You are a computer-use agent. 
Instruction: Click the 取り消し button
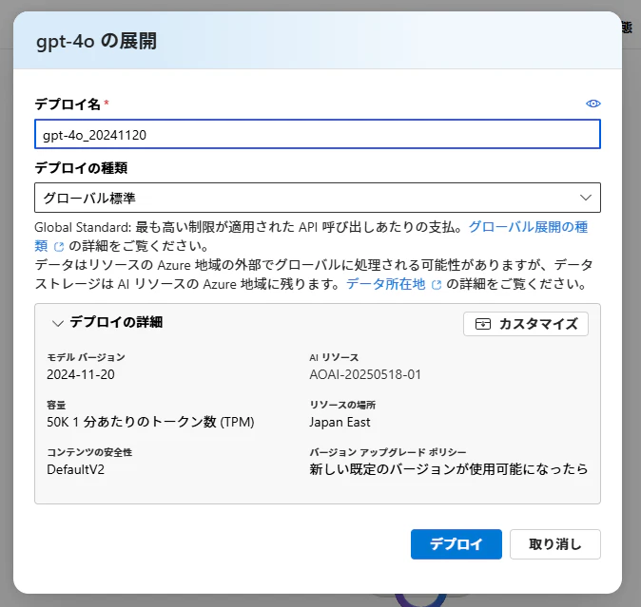[555, 544]
